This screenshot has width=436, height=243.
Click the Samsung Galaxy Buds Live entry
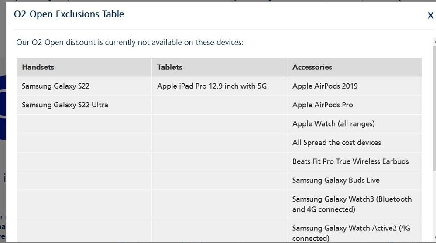point(336,180)
